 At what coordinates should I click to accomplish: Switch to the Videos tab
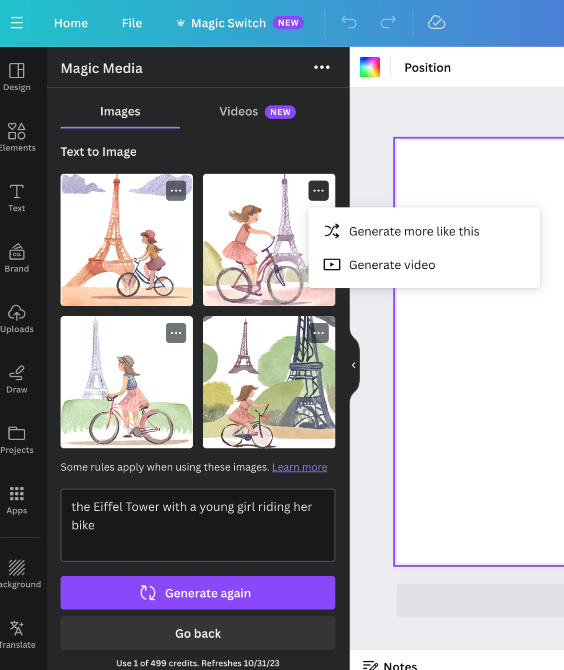click(x=257, y=112)
